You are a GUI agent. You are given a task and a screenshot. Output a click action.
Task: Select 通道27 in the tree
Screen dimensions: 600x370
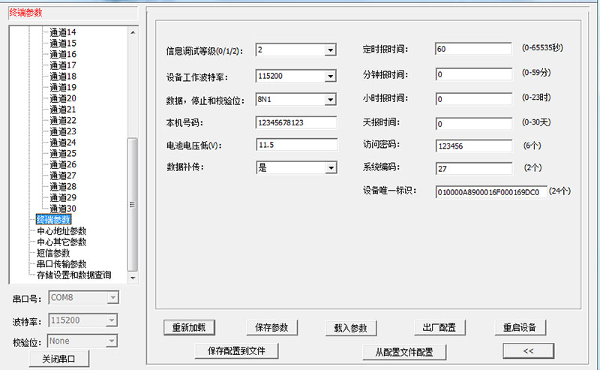(x=63, y=176)
